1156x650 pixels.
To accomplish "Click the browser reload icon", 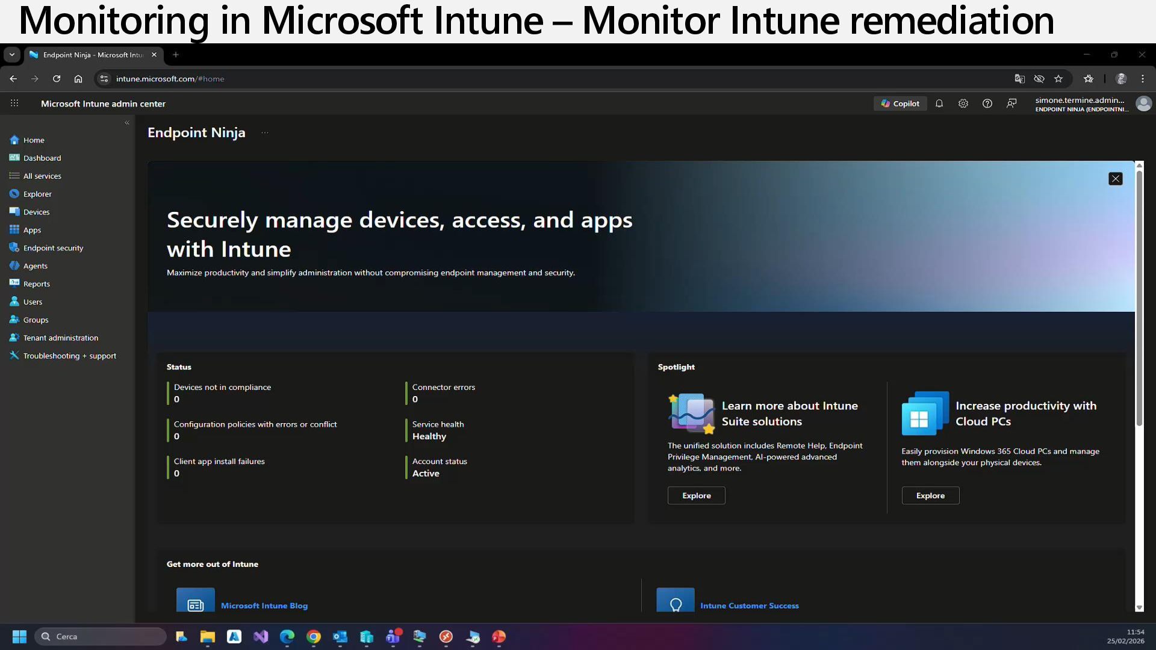I will pyautogui.click(x=57, y=79).
